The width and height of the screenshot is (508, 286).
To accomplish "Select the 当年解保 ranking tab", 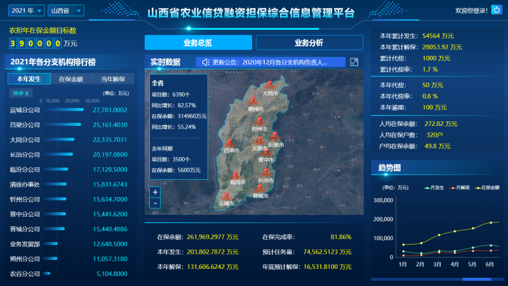I will click(x=113, y=79).
